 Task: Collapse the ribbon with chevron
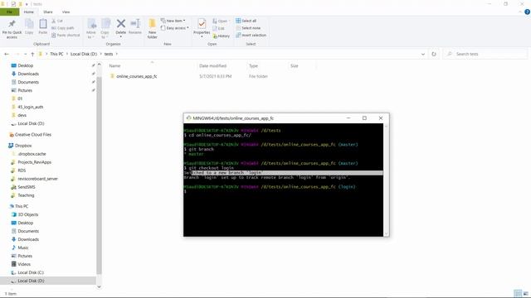click(x=520, y=12)
